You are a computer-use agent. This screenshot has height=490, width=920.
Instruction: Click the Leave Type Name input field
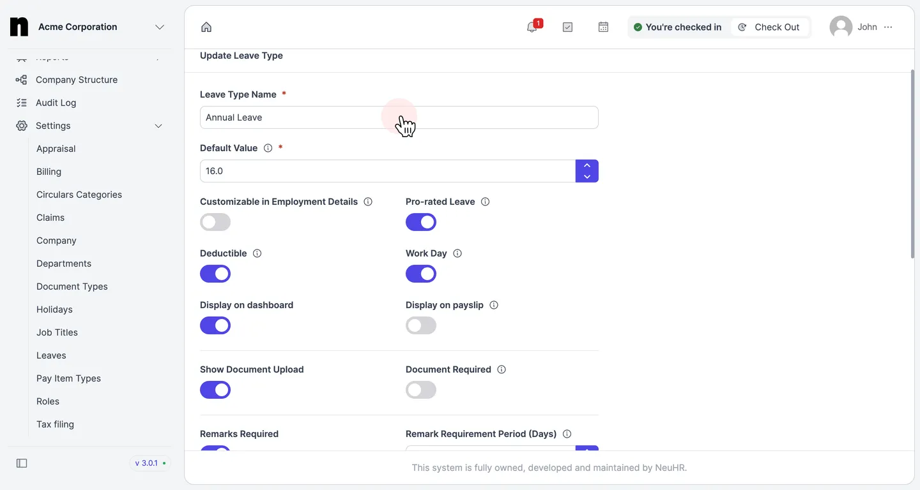pos(399,117)
